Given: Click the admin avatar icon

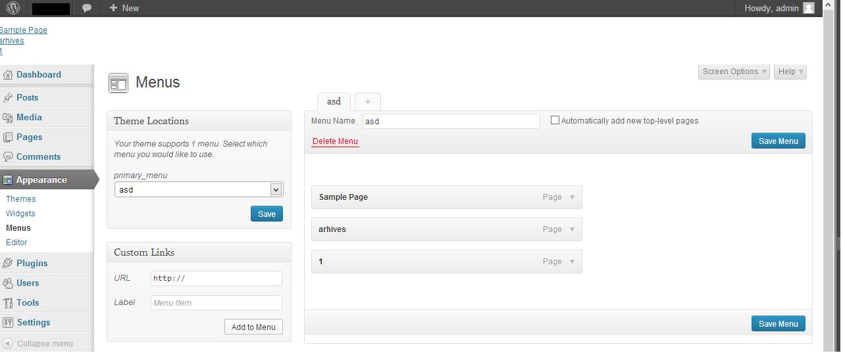Looking at the screenshot, I should point(809,8).
